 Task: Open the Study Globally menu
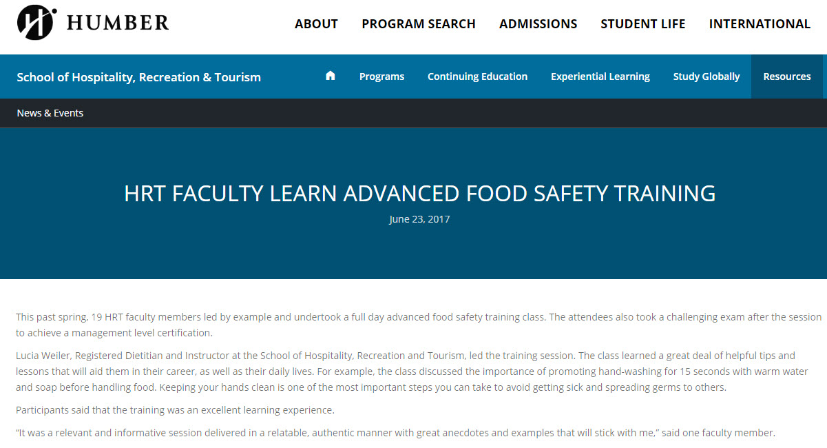[x=706, y=77]
